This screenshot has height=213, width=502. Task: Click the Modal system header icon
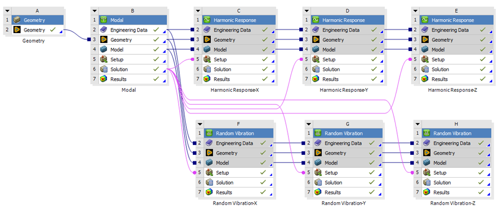tap(103, 20)
